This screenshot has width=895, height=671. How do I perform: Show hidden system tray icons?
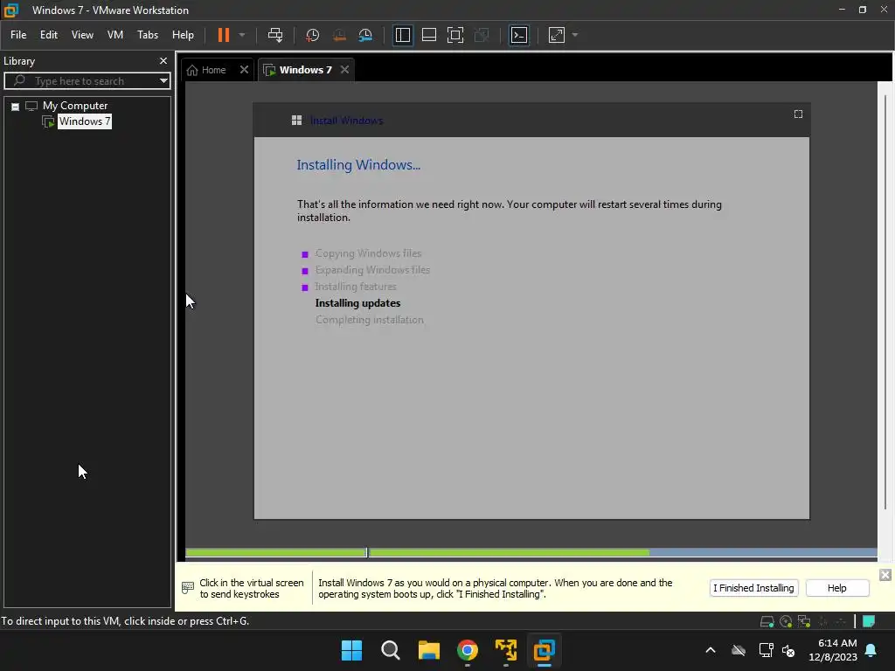pyautogui.click(x=710, y=650)
